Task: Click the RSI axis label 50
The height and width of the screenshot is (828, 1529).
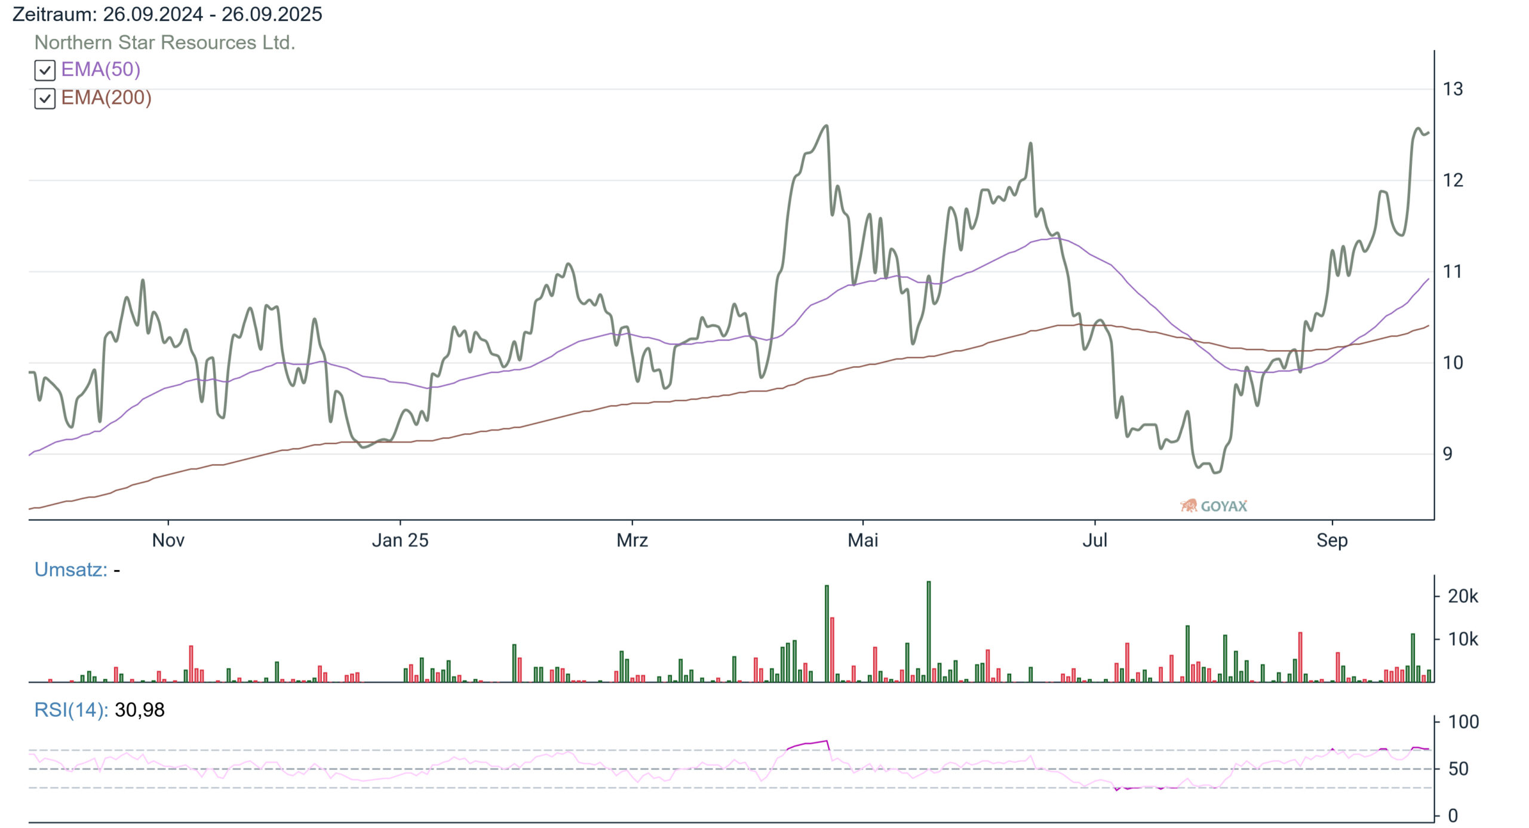Action: click(1459, 769)
